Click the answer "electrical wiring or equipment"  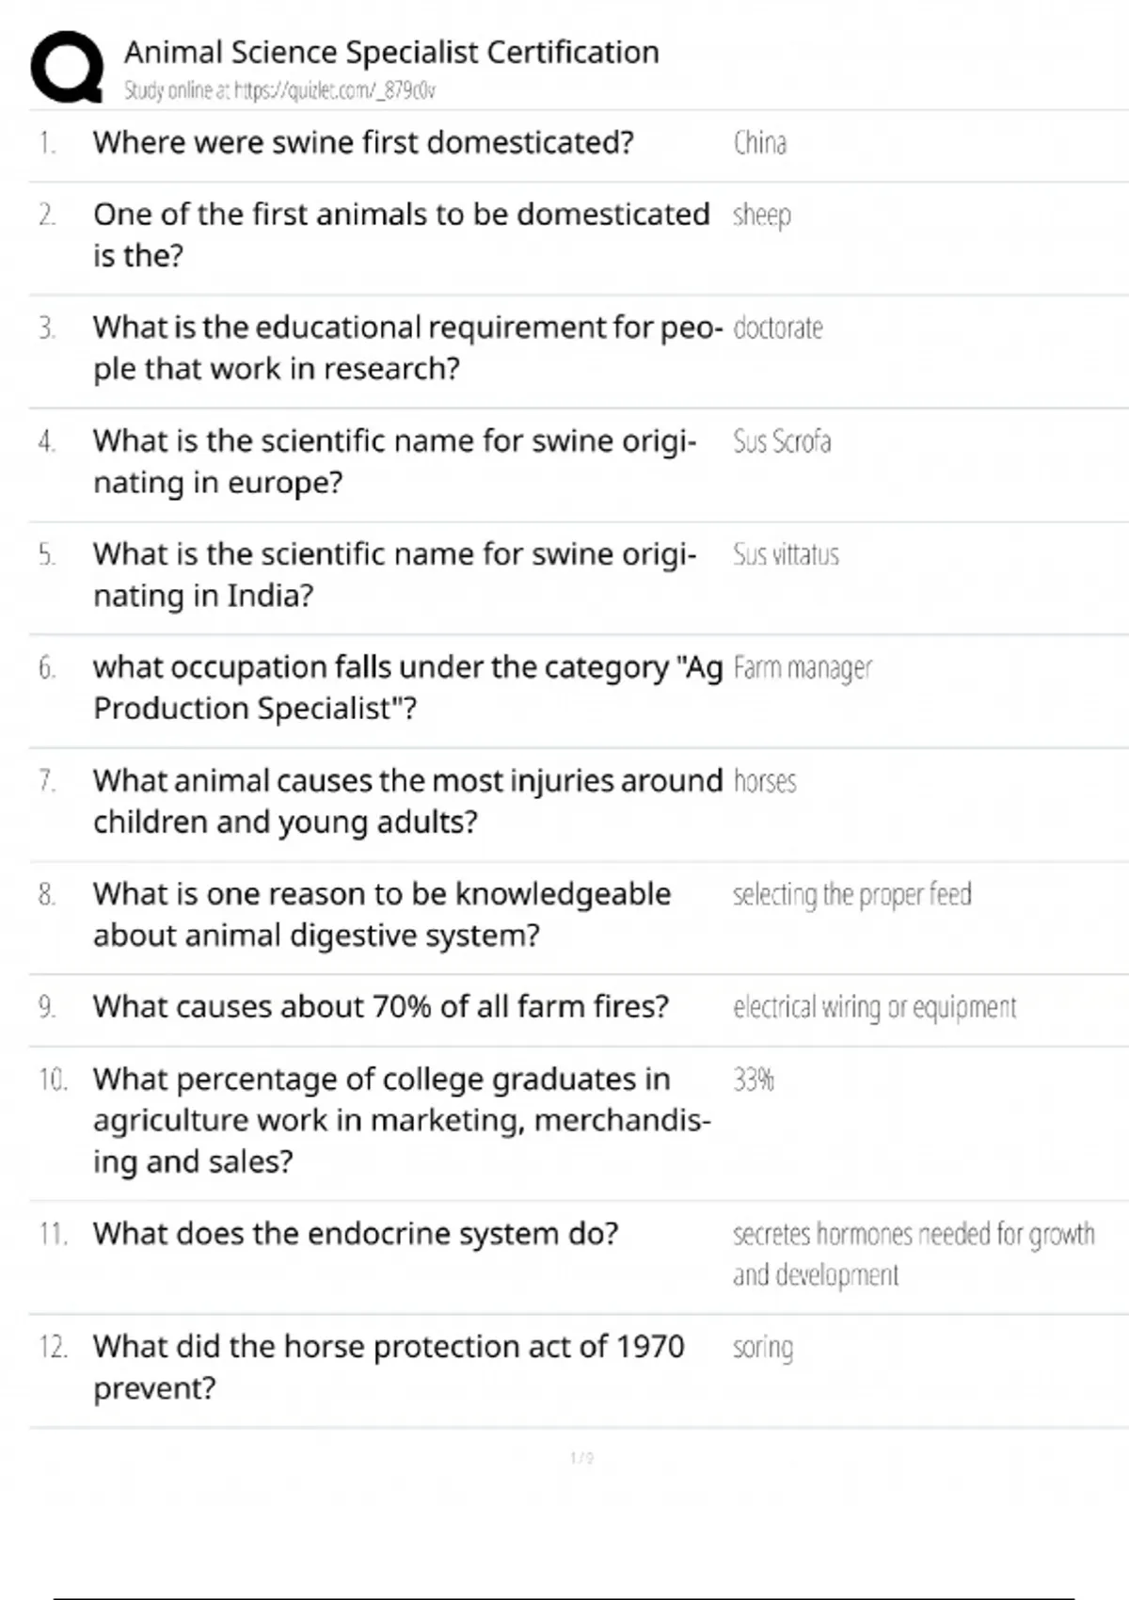(874, 1007)
